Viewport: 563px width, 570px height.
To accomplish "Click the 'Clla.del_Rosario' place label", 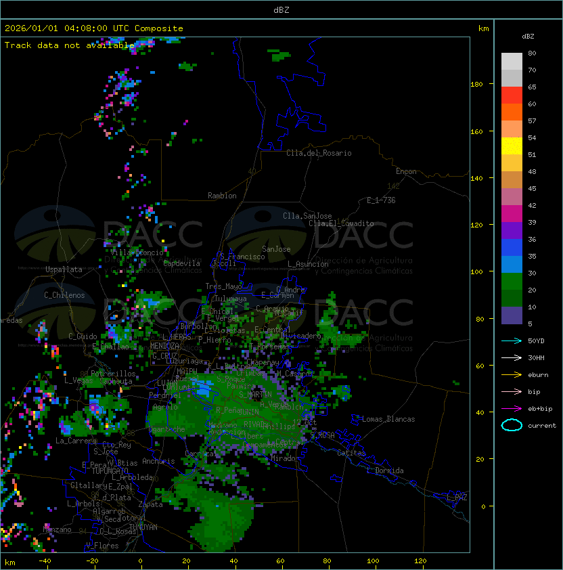I will 319,153.
